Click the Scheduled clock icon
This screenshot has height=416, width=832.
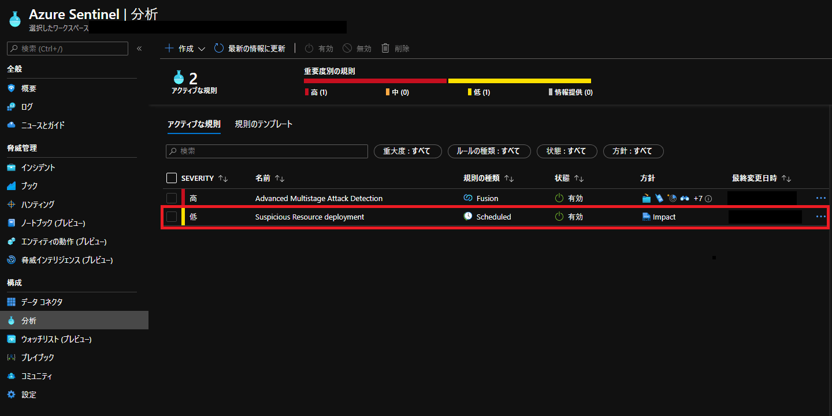tap(468, 217)
